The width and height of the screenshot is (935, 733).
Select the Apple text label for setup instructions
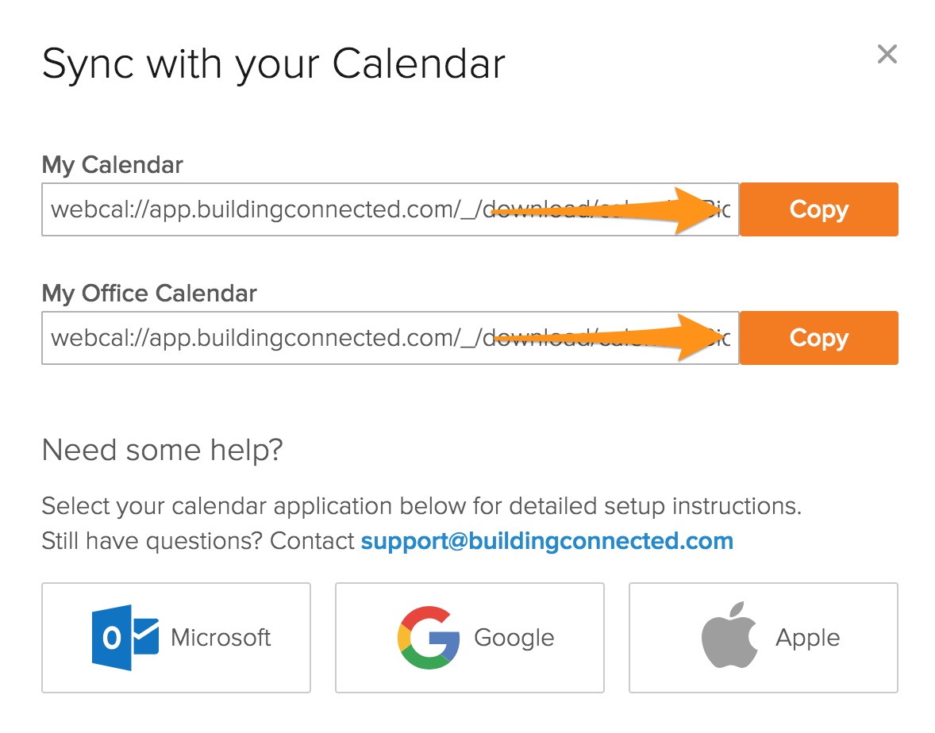807,638
